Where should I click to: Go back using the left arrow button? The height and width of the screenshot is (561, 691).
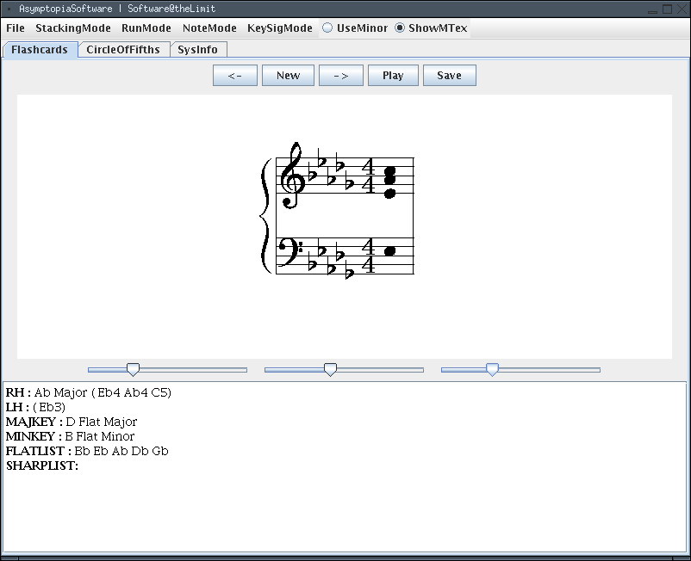pos(234,75)
